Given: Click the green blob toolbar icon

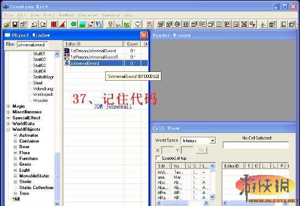Looking at the screenshot, I should click(x=74, y=25).
